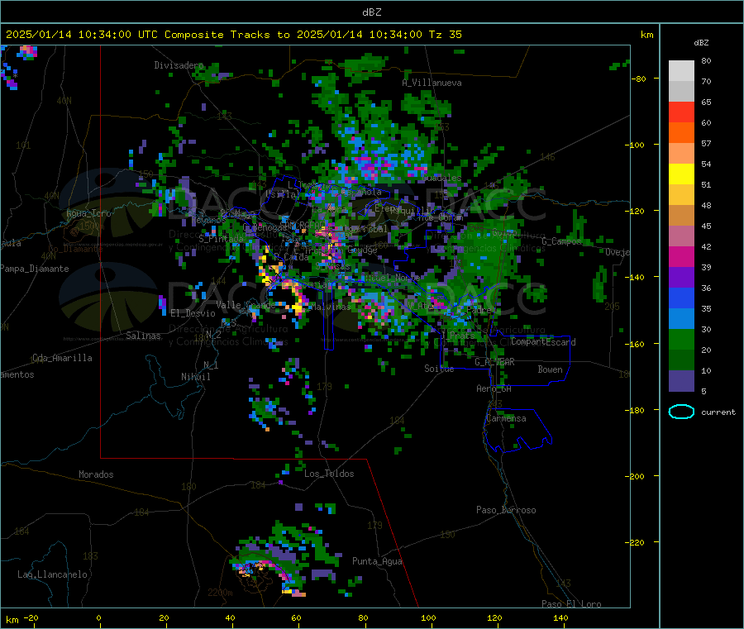Click the 'Pampa_Diamante' map label
This screenshot has height=629, width=744.
[x=34, y=269]
